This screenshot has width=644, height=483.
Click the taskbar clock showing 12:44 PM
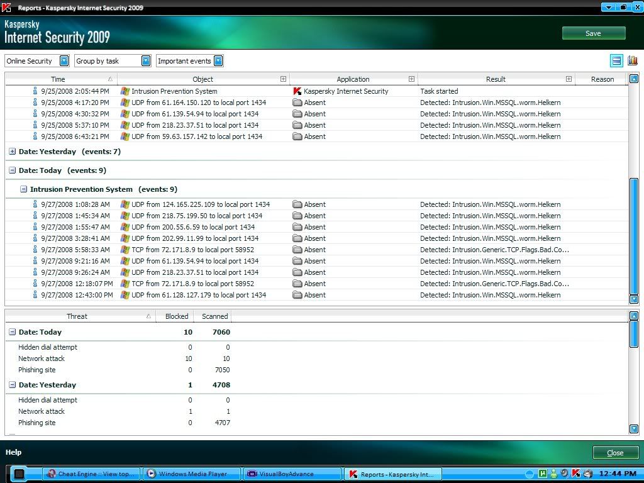617,474
